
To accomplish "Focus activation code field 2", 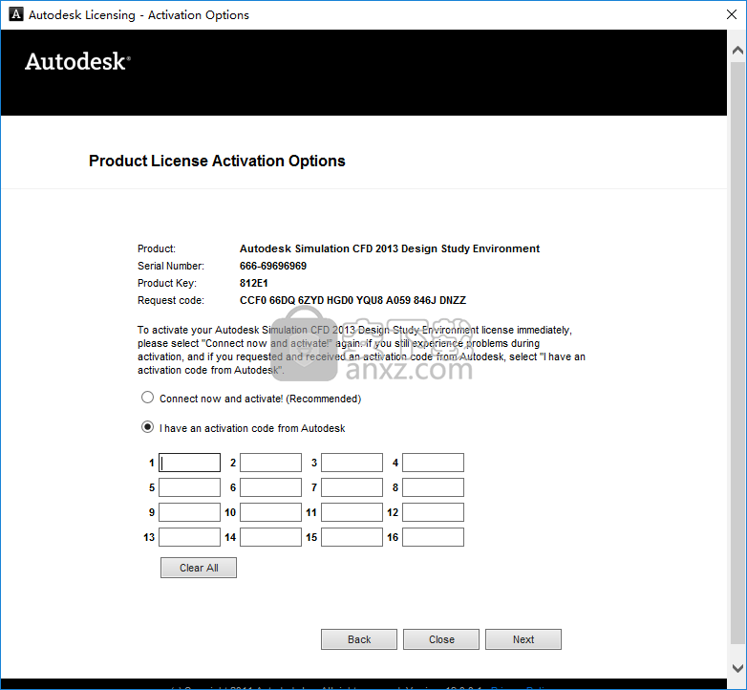I will [270, 463].
